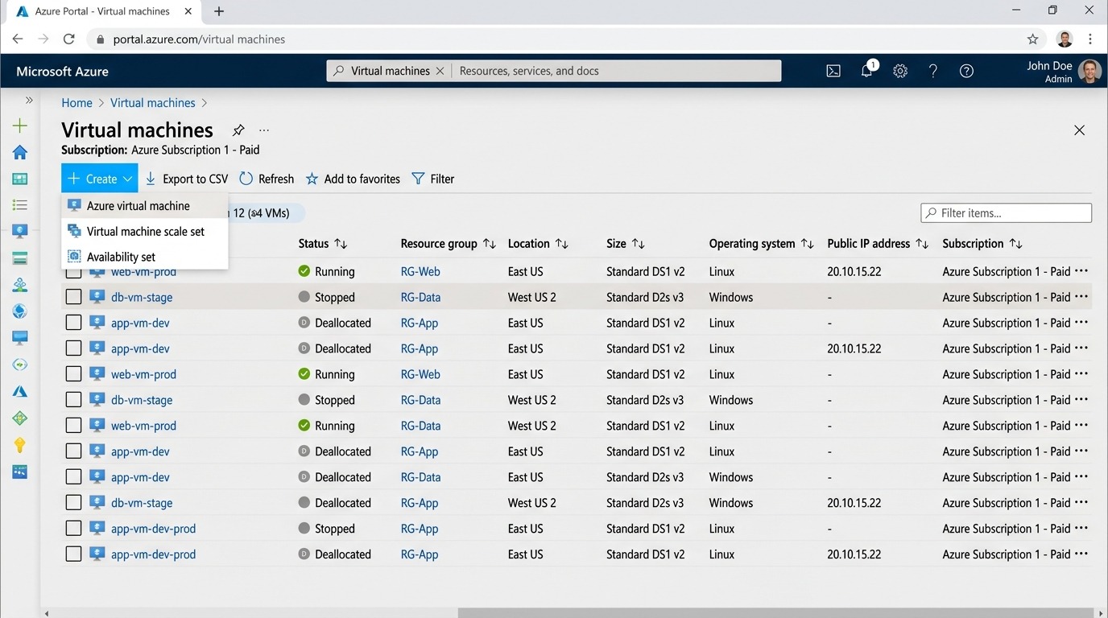Pin the Virtual machines page
This screenshot has width=1108, height=618.
pos(238,130)
